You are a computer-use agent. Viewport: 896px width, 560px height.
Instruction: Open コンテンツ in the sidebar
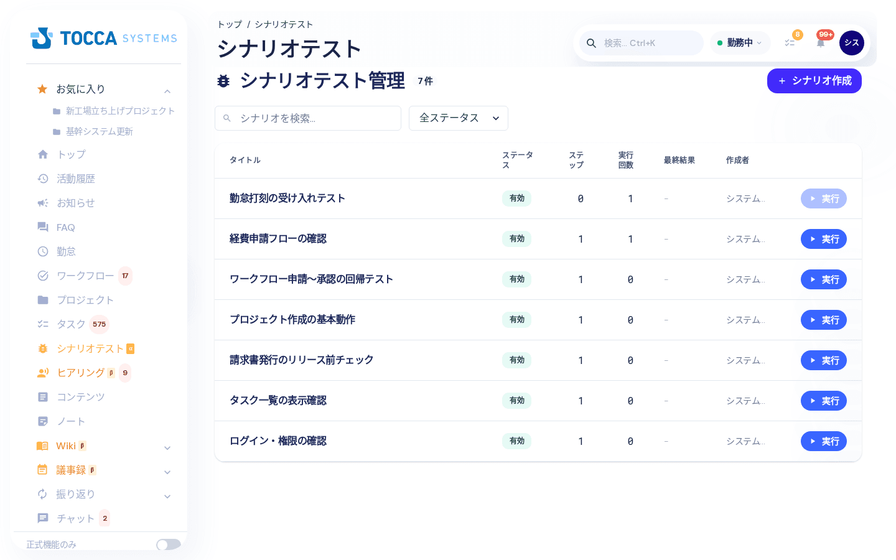80,397
